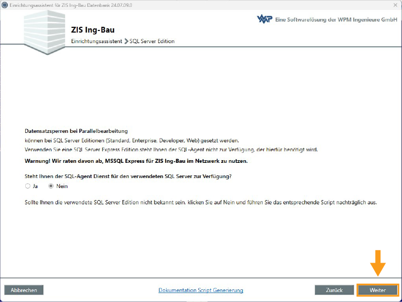This screenshot has height=302, width=402.
Task: Click the server building graphic
Action: (45, 32)
